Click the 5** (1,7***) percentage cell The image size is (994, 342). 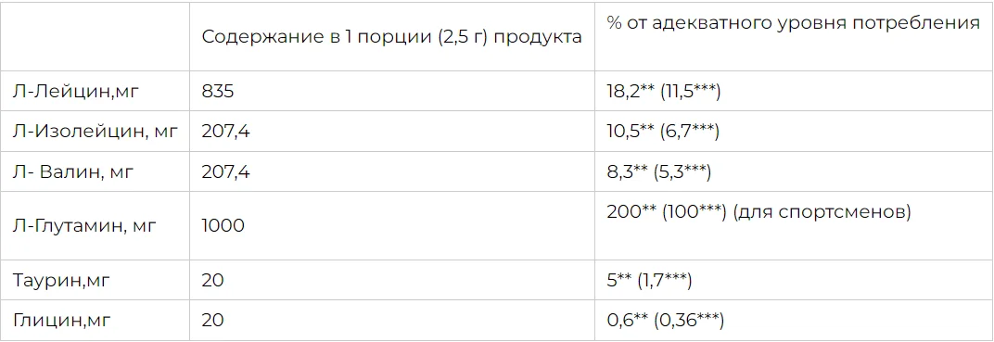[x=649, y=280]
